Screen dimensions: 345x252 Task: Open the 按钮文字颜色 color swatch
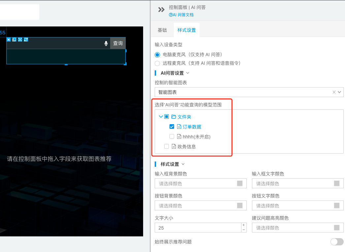tap(337, 205)
